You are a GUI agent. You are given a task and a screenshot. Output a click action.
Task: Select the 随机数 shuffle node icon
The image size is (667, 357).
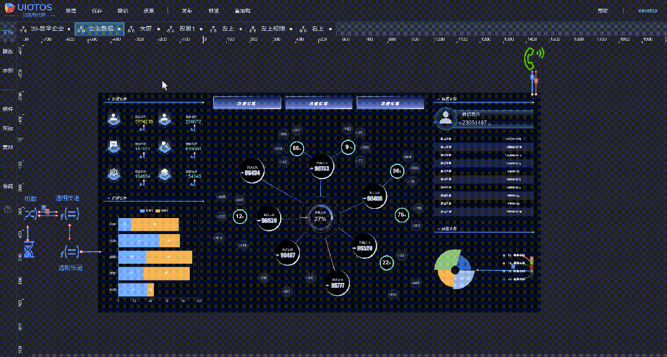[30, 212]
